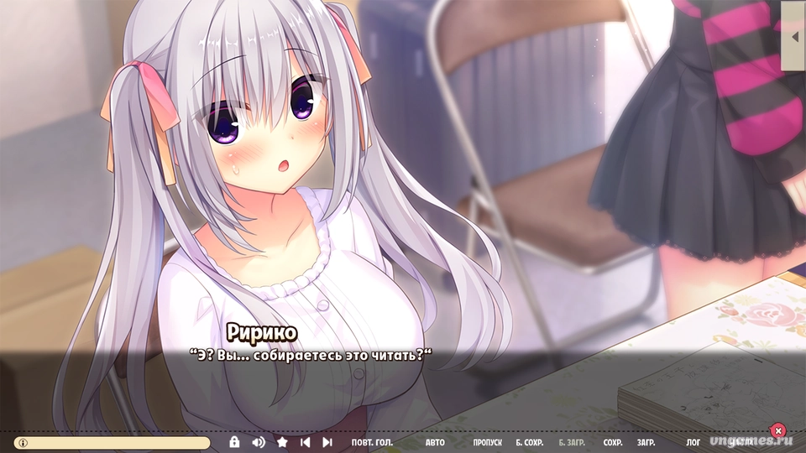The height and width of the screenshot is (453, 806).
Task: Hide the text box with red X
Action: pyautogui.click(x=778, y=430)
